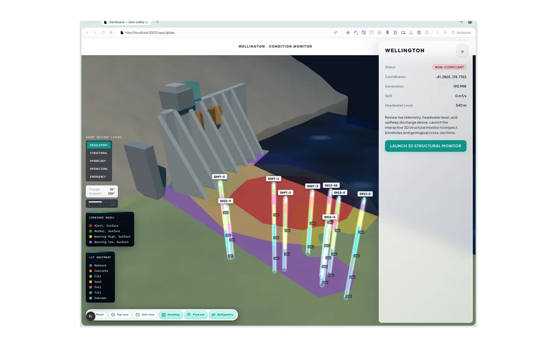Click the 540 m headwater level value

tap(461, 105)
